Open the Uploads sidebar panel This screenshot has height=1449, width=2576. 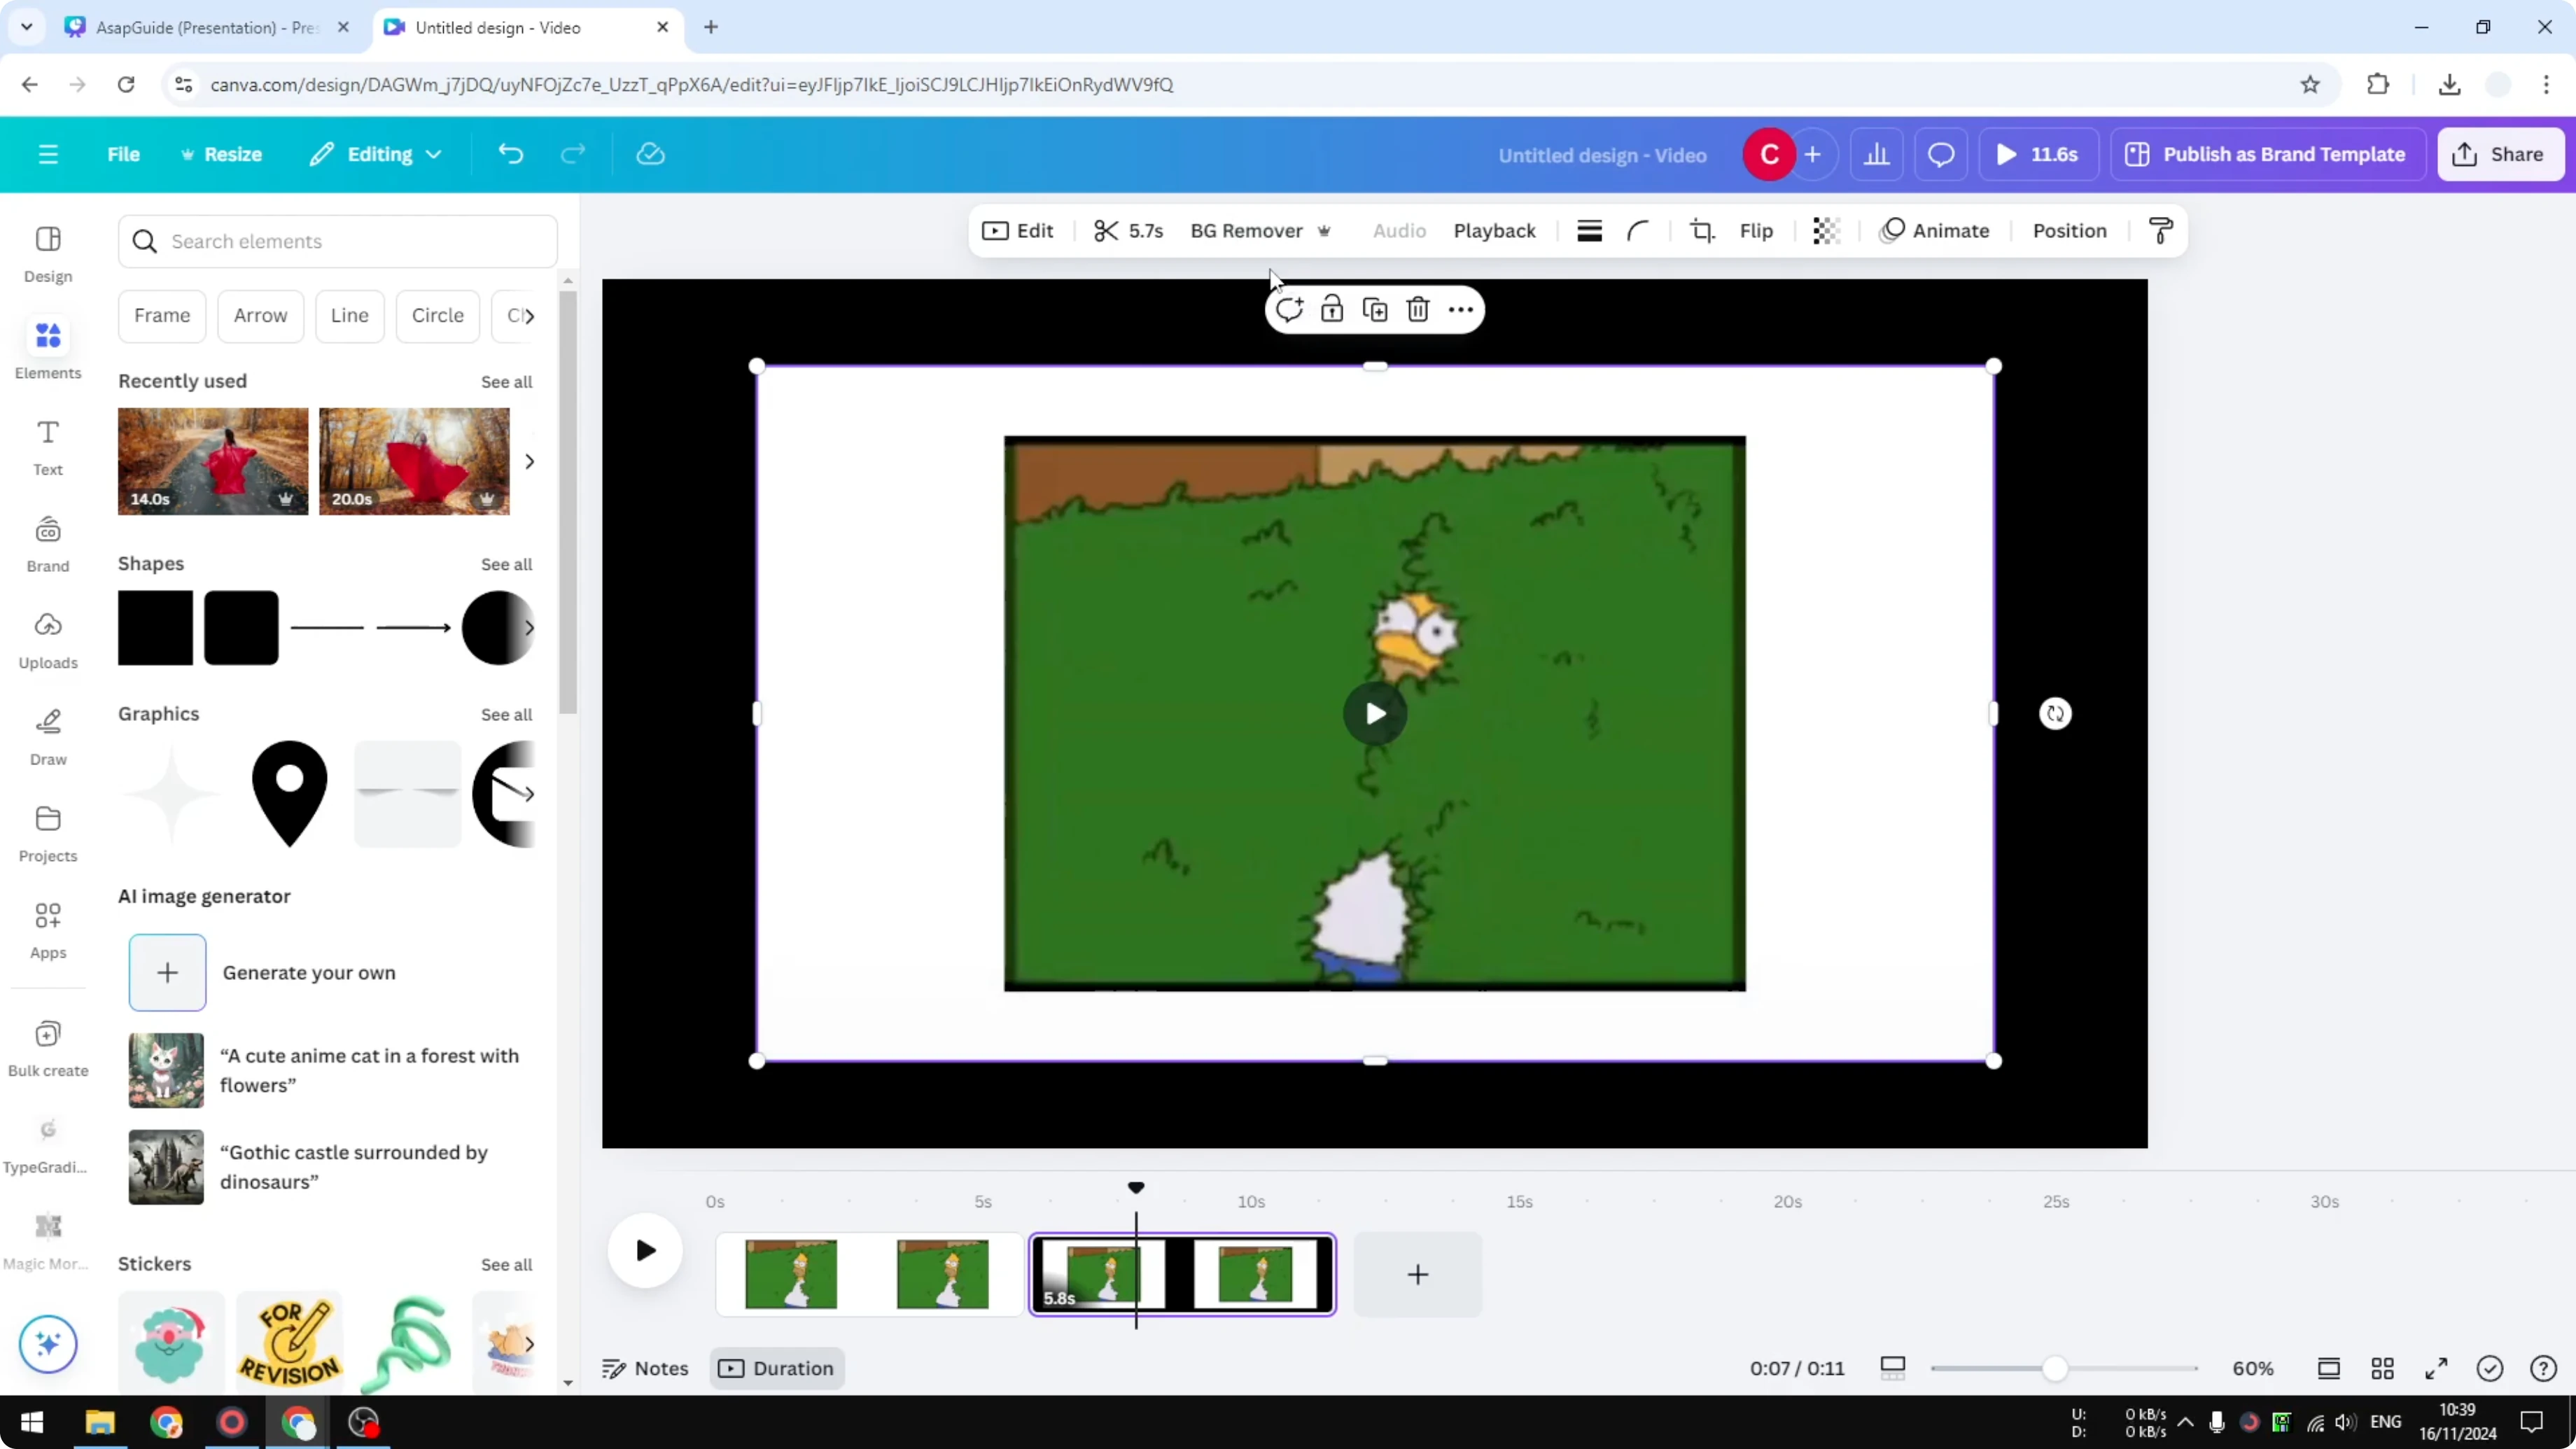click(48, 640)
